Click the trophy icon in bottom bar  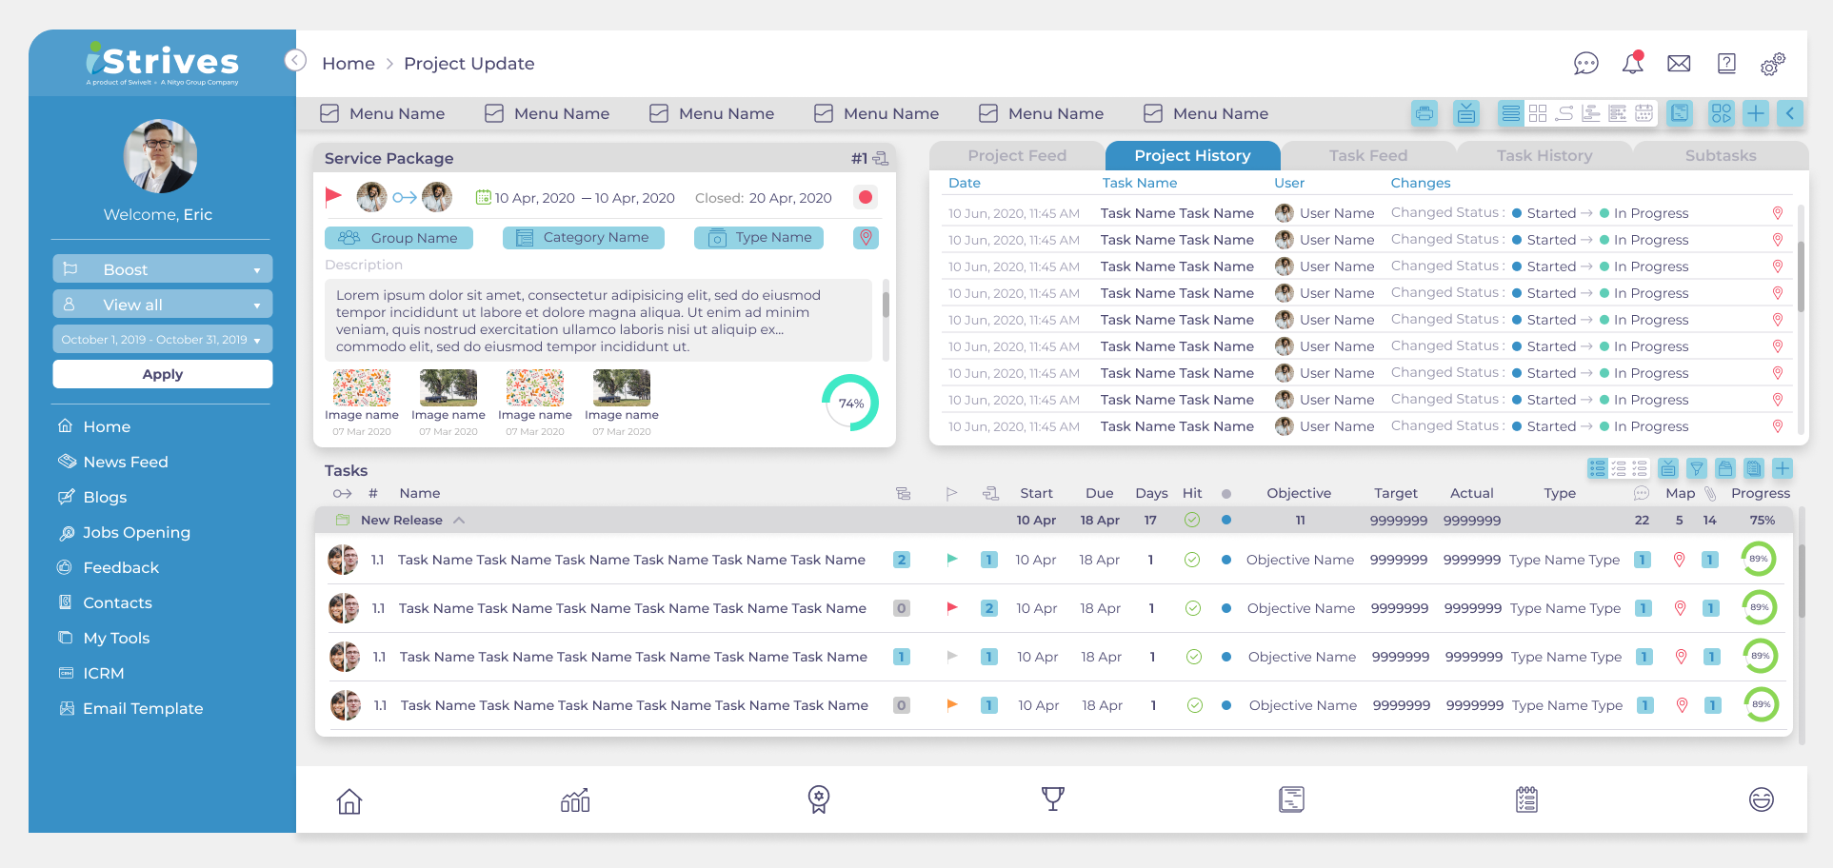(1052, 799)
